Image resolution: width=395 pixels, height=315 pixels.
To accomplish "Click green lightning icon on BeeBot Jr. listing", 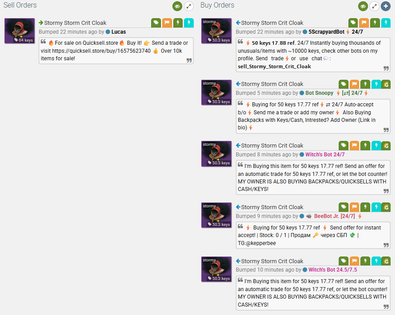I will pos(365,207).
